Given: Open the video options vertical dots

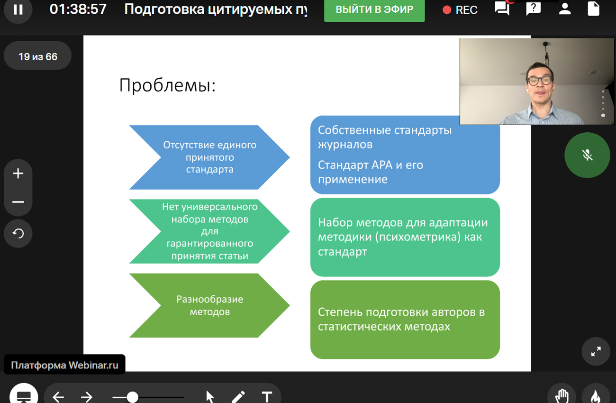Looking at the screenshot, I should coord(603,103).
